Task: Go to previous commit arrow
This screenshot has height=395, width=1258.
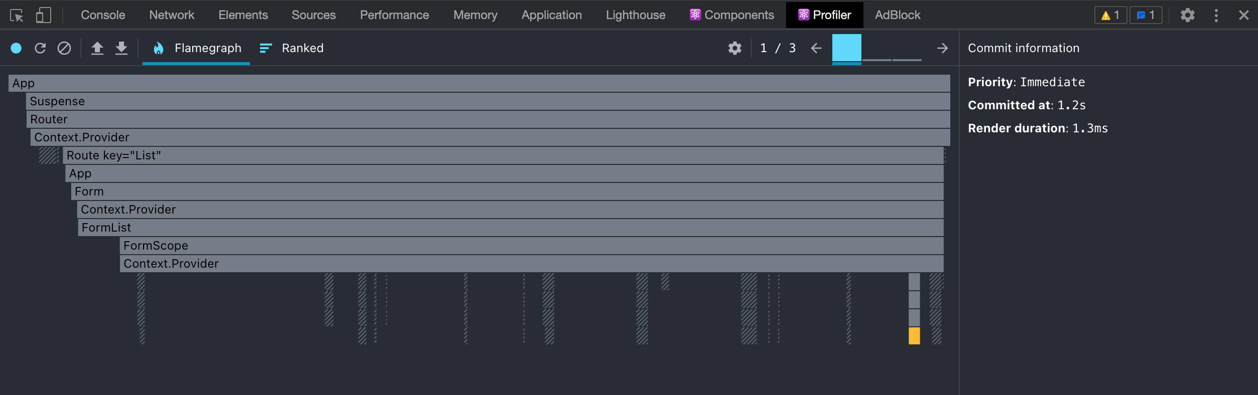Action: pyautogui.click(x=816, y=48)
